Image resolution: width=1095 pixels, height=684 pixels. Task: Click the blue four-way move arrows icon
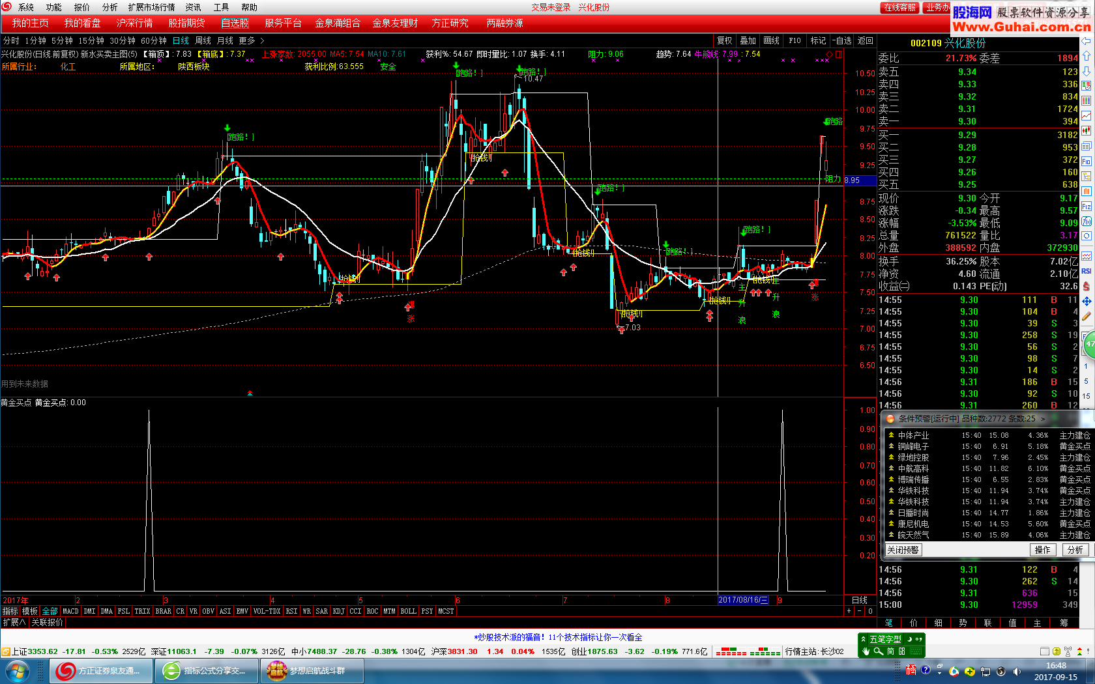1087,302
